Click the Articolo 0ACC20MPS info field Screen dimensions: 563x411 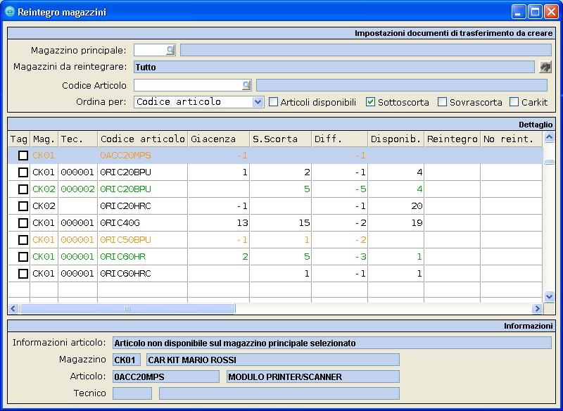click(x=166, y=377)
